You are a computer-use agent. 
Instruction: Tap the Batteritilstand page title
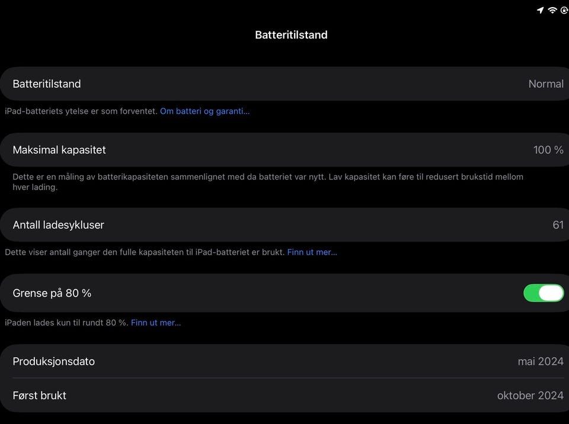tap(291, 35)
